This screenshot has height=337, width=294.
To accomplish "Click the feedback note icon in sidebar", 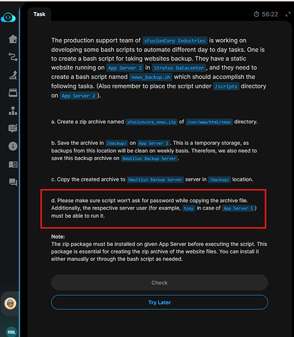I will [x=13, y=128].
